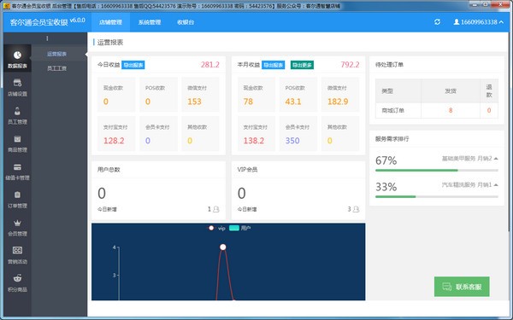This screenshot has width=513, height=320.
Task: Click user-count icon in 用户总数 card
Action: pyautogui.click(x=216, y=209)
